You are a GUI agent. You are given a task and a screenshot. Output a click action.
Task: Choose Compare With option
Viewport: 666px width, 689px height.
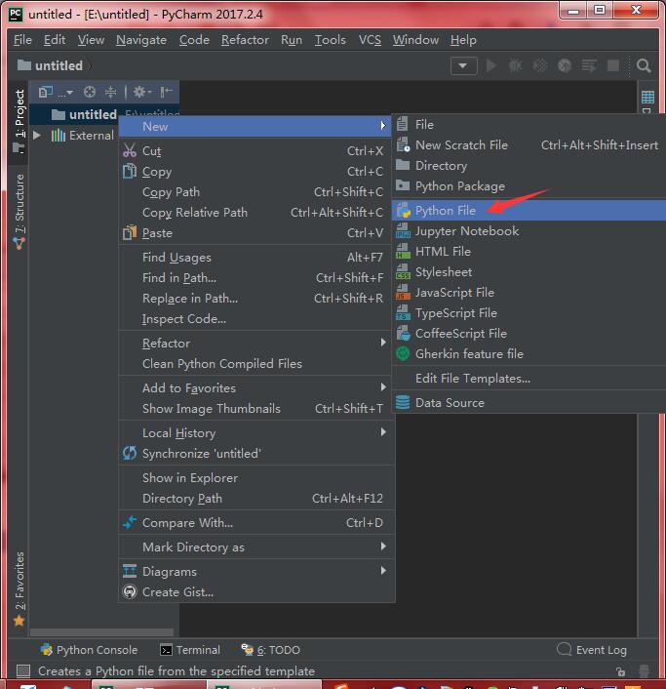pyautogui.click(x=255, y=522)
